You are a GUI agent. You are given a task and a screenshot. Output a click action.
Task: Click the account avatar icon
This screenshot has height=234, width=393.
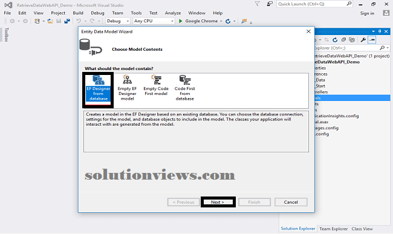[x=386, y=13]
